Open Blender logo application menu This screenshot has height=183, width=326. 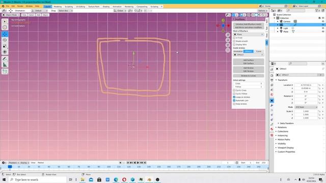click(x=3, y=7)
